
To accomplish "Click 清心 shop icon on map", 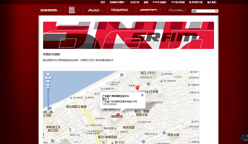I will point(176,77).
